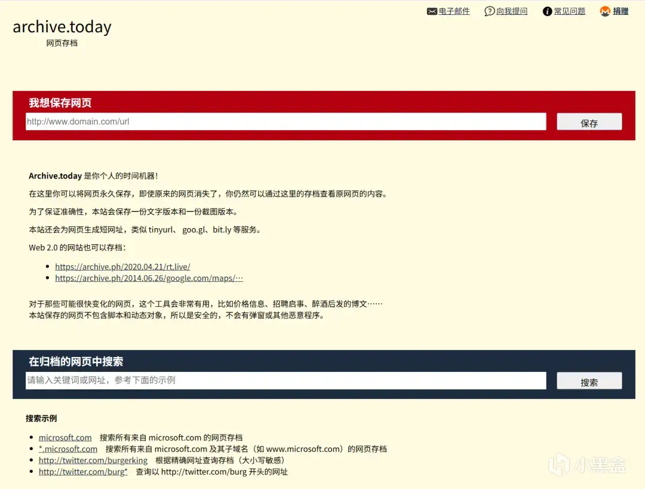Click the 'Web 2.0 的网站也可以存档' line

[x=77, y=248]
